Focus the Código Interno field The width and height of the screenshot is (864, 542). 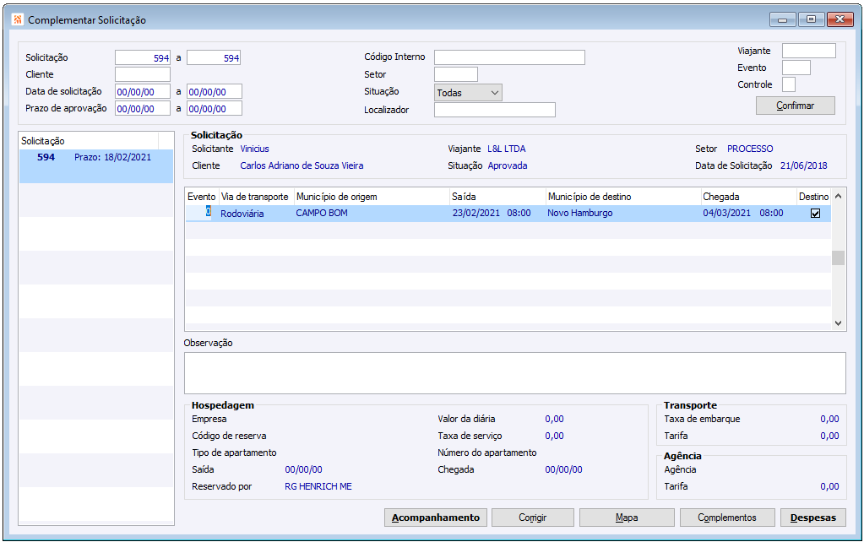tap(509, 57)
